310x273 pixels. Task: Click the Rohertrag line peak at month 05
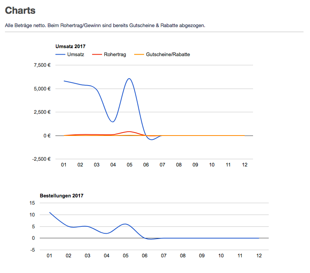pyautogui.click(x=129, y=132)
